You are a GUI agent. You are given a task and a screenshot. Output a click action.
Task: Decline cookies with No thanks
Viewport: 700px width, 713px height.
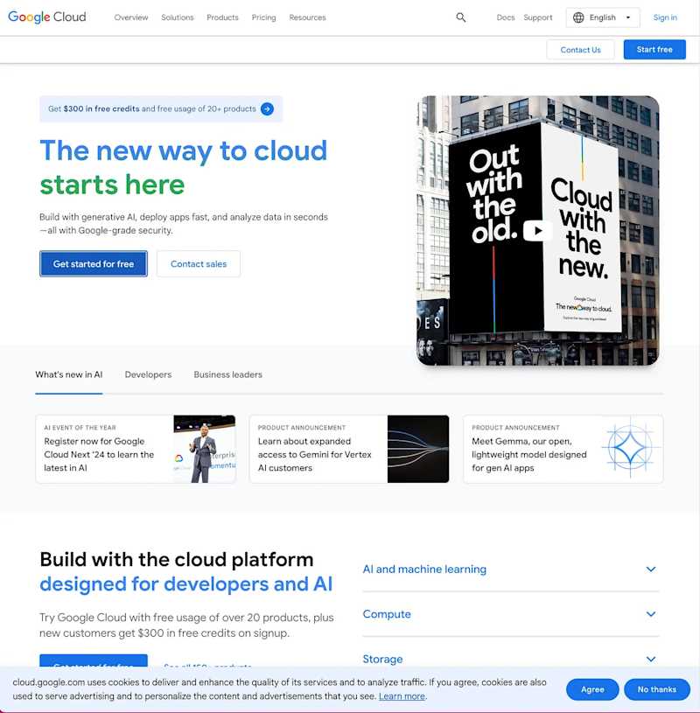657,689
